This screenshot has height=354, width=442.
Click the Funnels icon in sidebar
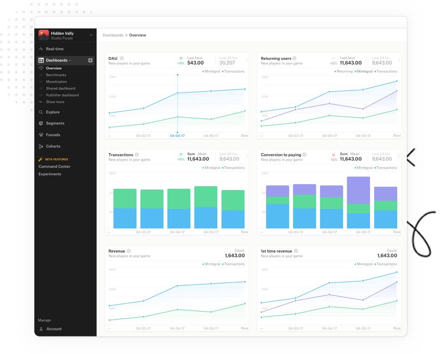41,135
